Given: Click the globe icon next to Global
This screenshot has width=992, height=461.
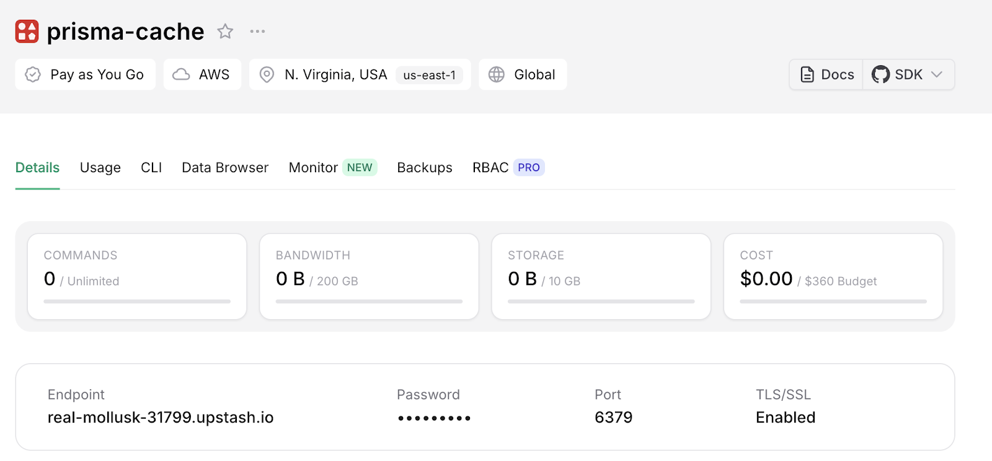Looking at the screenshot, I should click(x=497, y=74).
